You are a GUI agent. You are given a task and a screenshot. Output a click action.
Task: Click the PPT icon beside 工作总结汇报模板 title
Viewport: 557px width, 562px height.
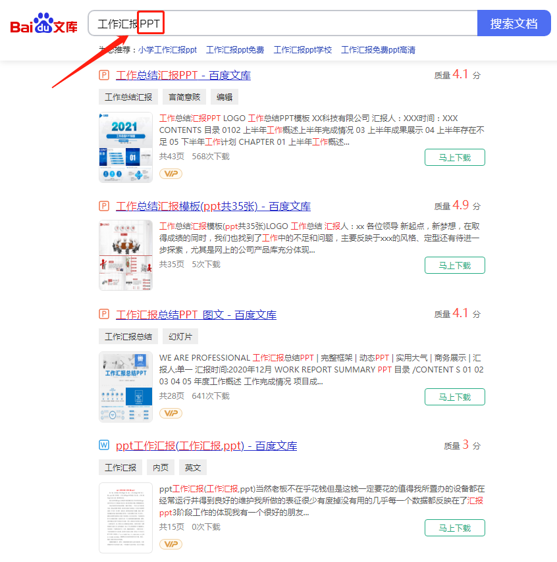[103, 206]
